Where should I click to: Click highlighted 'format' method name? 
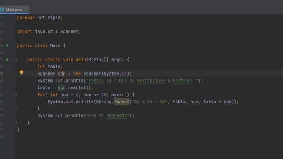click(x=122, y=102)
